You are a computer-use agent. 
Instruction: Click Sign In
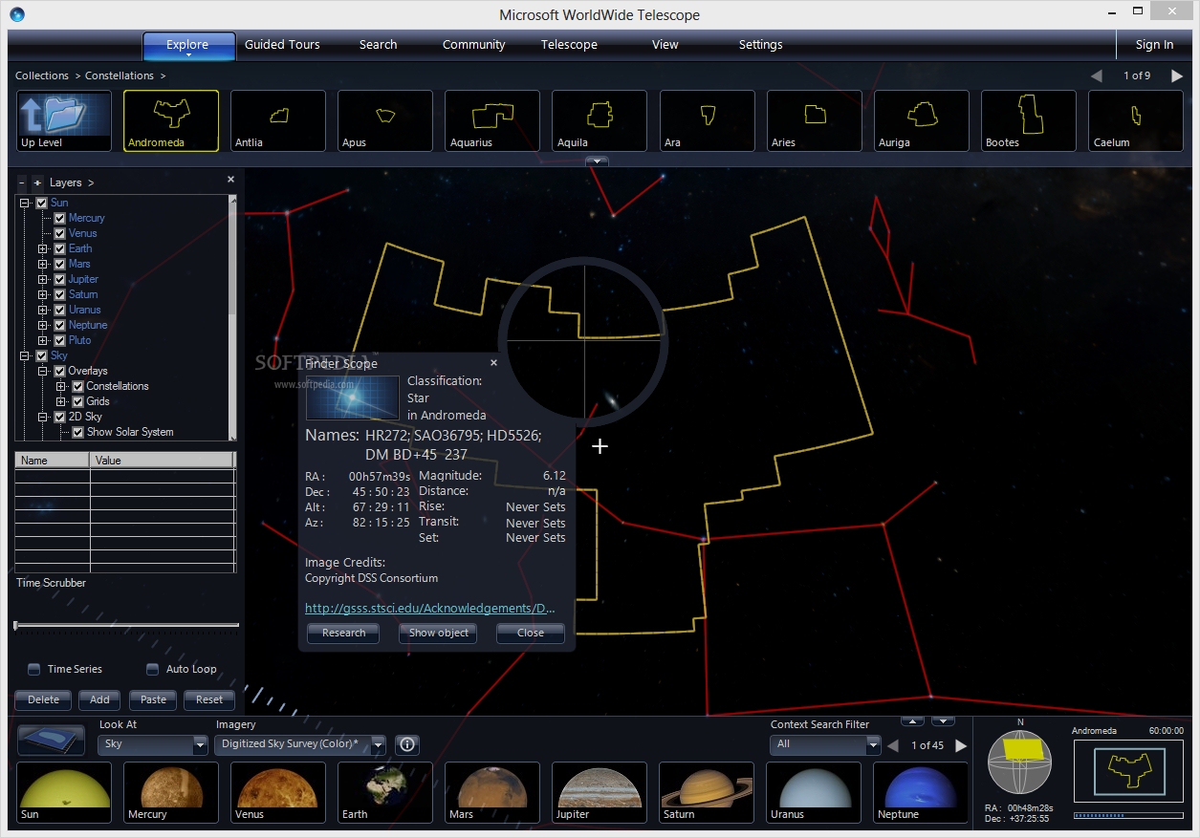tap(1154, 45)
